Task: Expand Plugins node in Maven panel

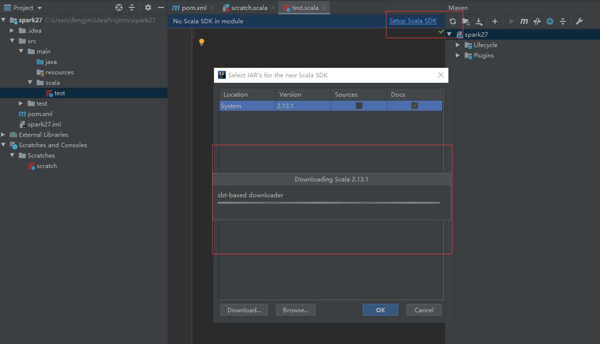Action: (458, 56)
